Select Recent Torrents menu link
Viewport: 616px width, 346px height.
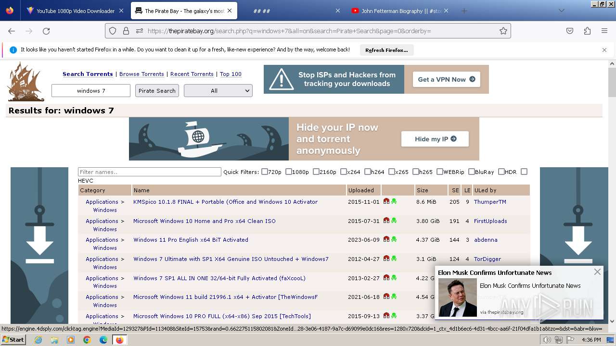(x=192, y=74)
